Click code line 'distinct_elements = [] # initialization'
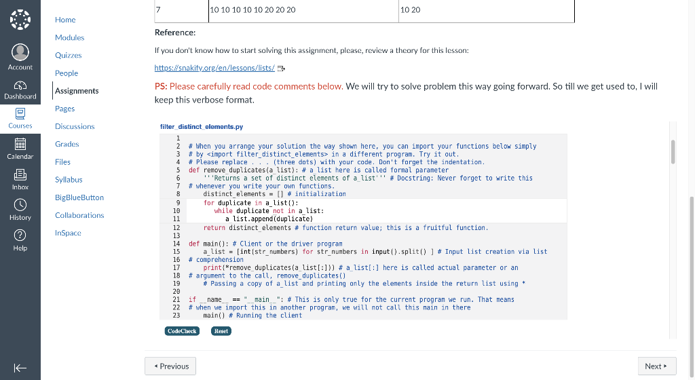Viewport: 695px width, 380px height. (x=274, y=194)
